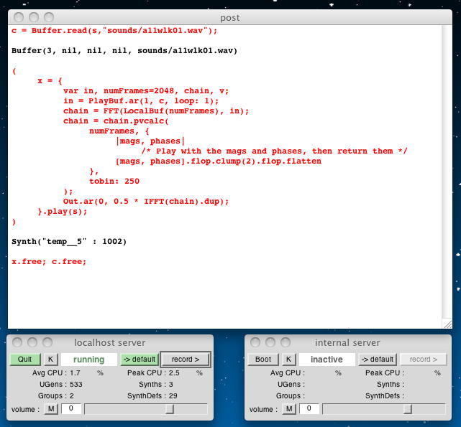Close the internal server window
The width and height of the screenshot is (461, 427).
(x=256, y=343)
